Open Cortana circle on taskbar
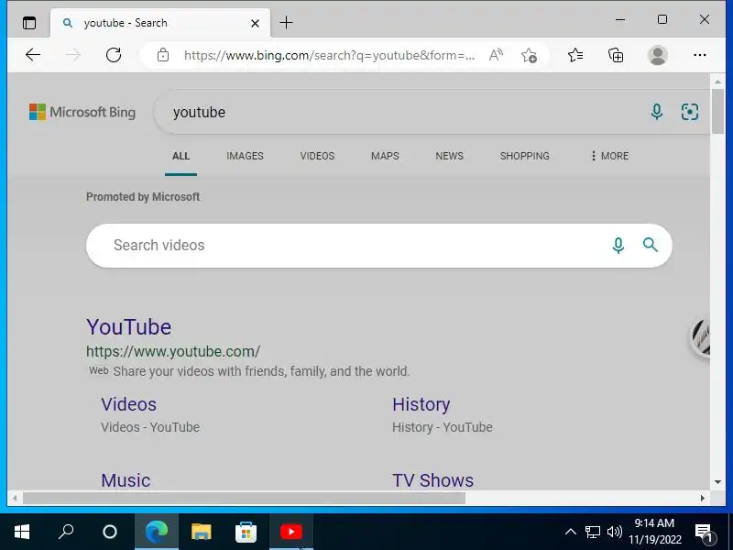The height and width of the screenshot is (550, 733). coord(110,532)
